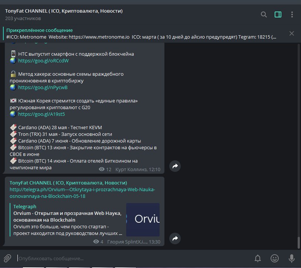The width and height of the screenshot is (301, 268).
Task: Click the Telegraph preview source label
Action: 25,206
